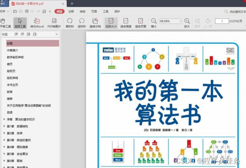
Task: Expand the 第4章 图的搜索 bookmark
Action: (x=4, y=147)
